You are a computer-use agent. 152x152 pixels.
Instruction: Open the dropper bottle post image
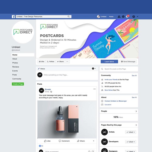(x=67, y=119)
